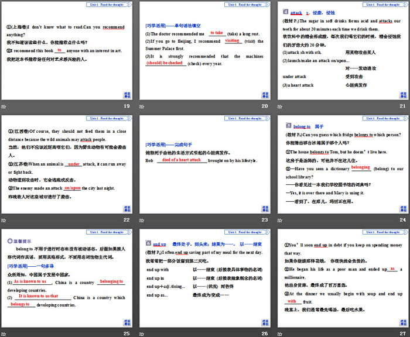Click the underlined 'recommend' word on slide 19
This screenshot has height=337, width=410.
[114, 27]
